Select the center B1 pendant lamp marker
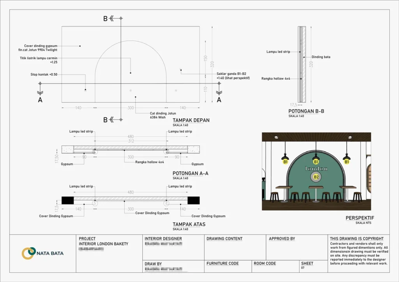This screenshot has width=399, height=282. (316, 161)
